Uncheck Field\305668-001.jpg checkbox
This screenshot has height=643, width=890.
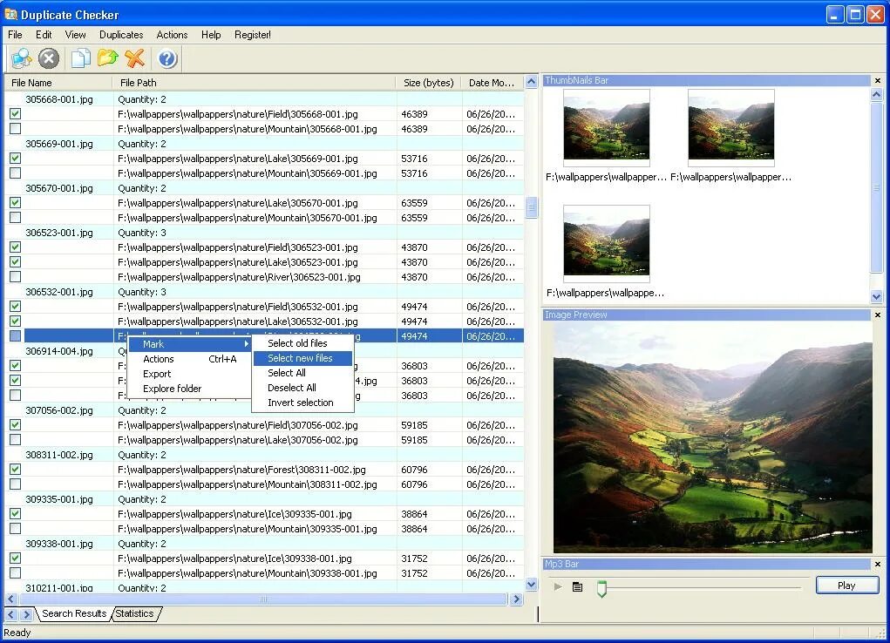[x=16, y=114]
